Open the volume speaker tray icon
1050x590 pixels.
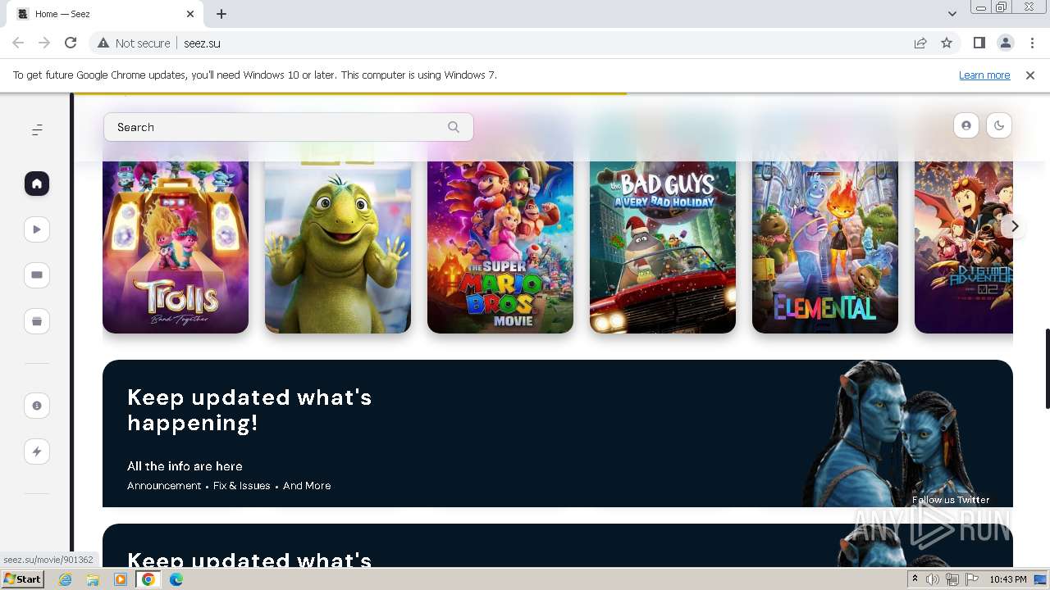(x=933, y=579)
